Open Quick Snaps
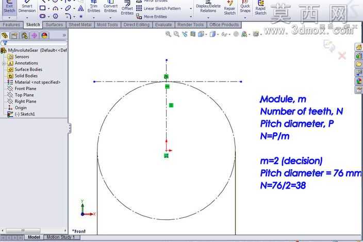This screenshot has height=242, width=363. click(x=245, y=7)
